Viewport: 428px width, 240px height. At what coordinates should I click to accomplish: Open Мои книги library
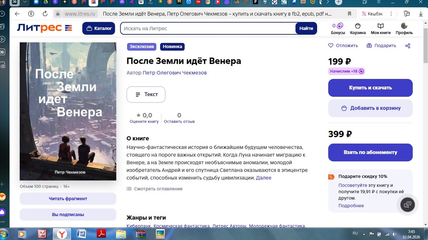point(381,29)
